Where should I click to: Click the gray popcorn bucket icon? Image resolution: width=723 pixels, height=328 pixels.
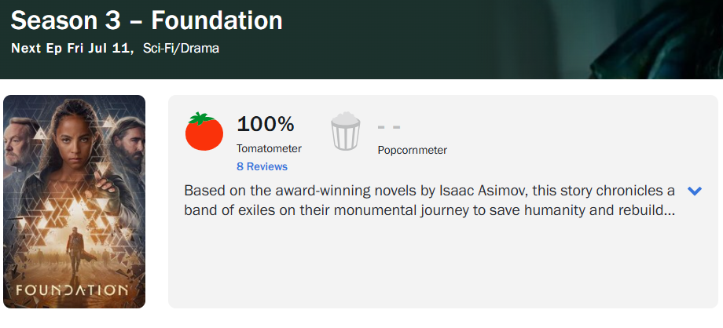tap(345, 131)
